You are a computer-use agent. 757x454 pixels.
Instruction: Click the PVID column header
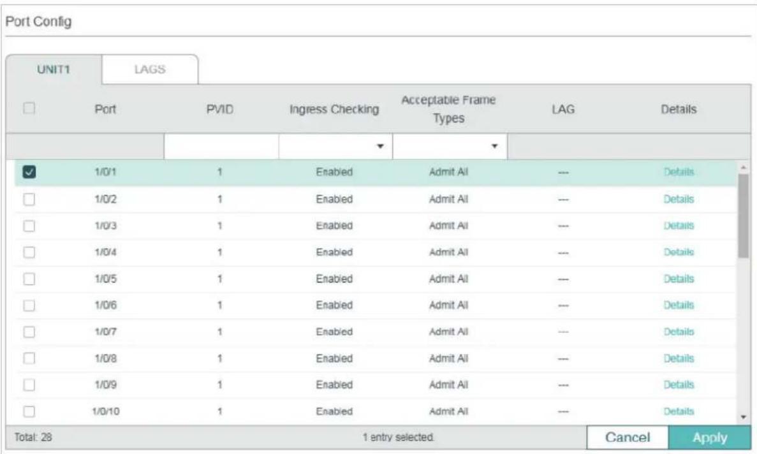tap(219, 109)
